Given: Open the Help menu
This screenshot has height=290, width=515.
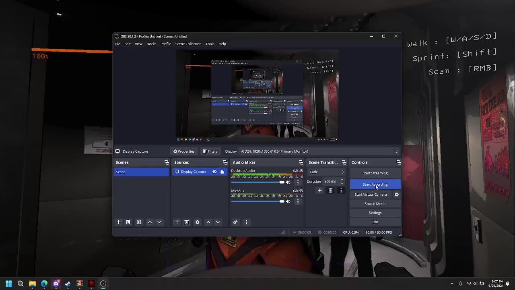Looking at the screenshot, I should tap(222, 44).
